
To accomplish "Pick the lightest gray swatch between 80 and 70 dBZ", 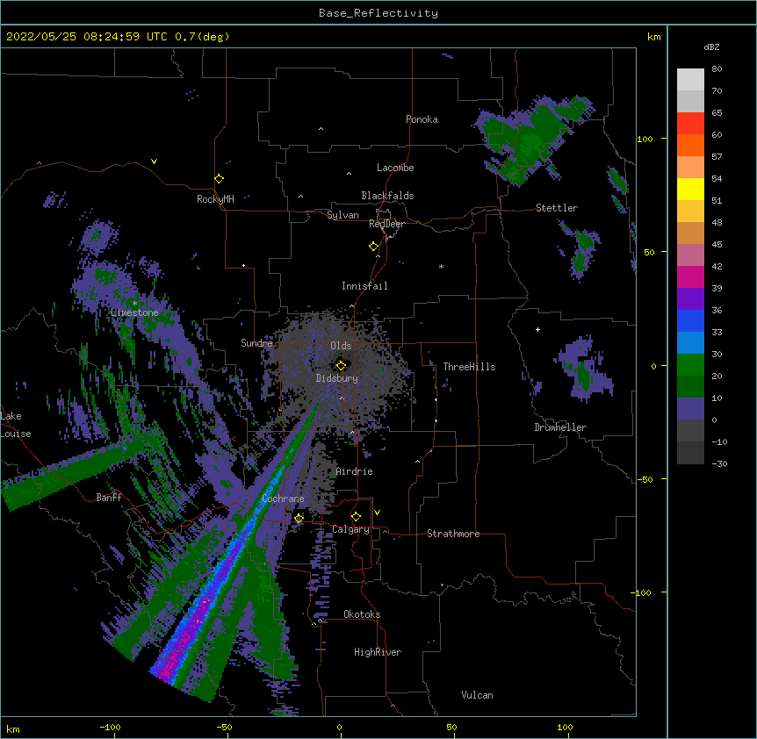I will (690, 79).
